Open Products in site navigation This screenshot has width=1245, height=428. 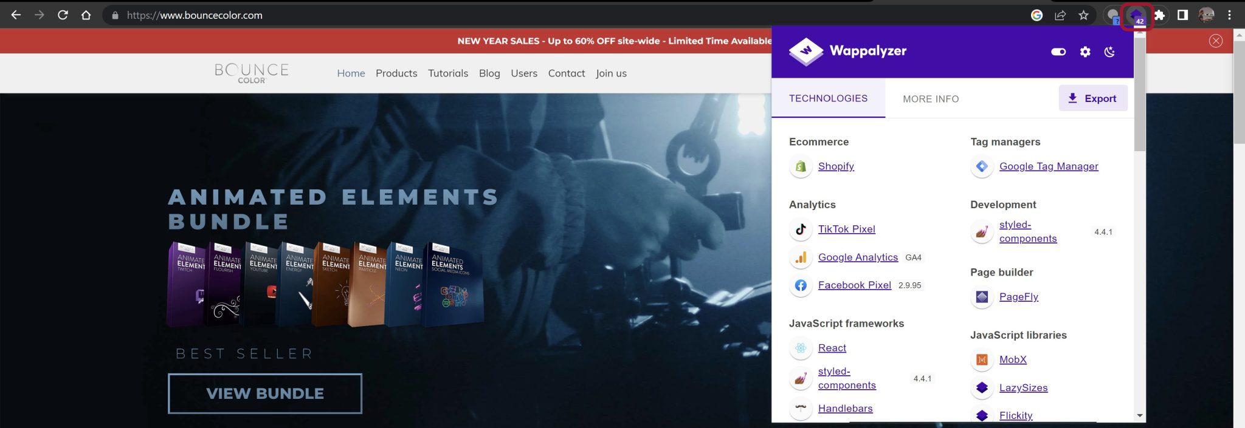pos(396,73)
